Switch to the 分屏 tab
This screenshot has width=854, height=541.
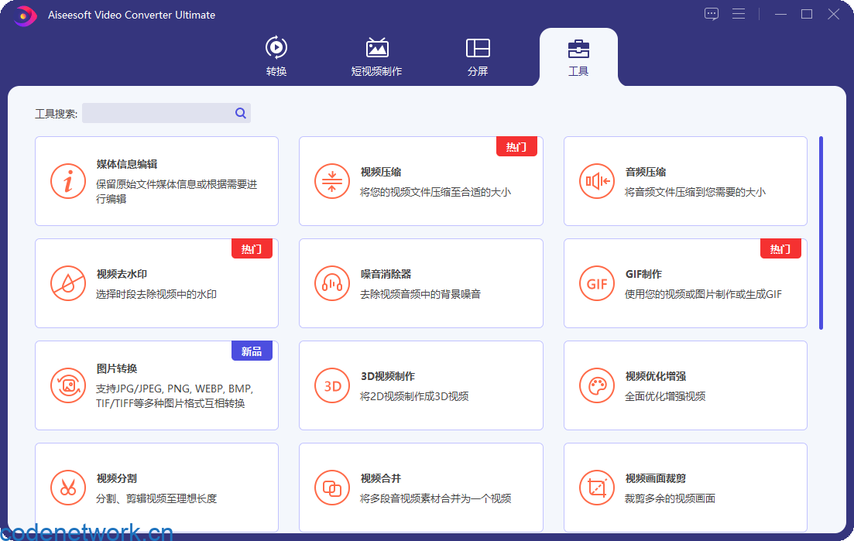[x=478, y=56]
